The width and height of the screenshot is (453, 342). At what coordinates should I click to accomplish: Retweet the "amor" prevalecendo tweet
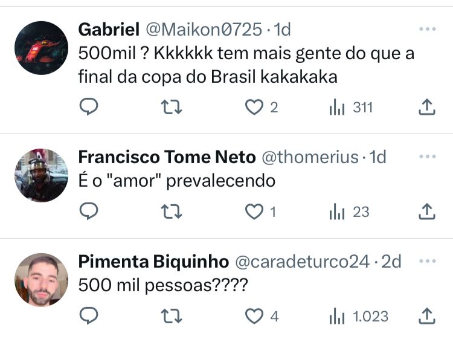(172, 211)
